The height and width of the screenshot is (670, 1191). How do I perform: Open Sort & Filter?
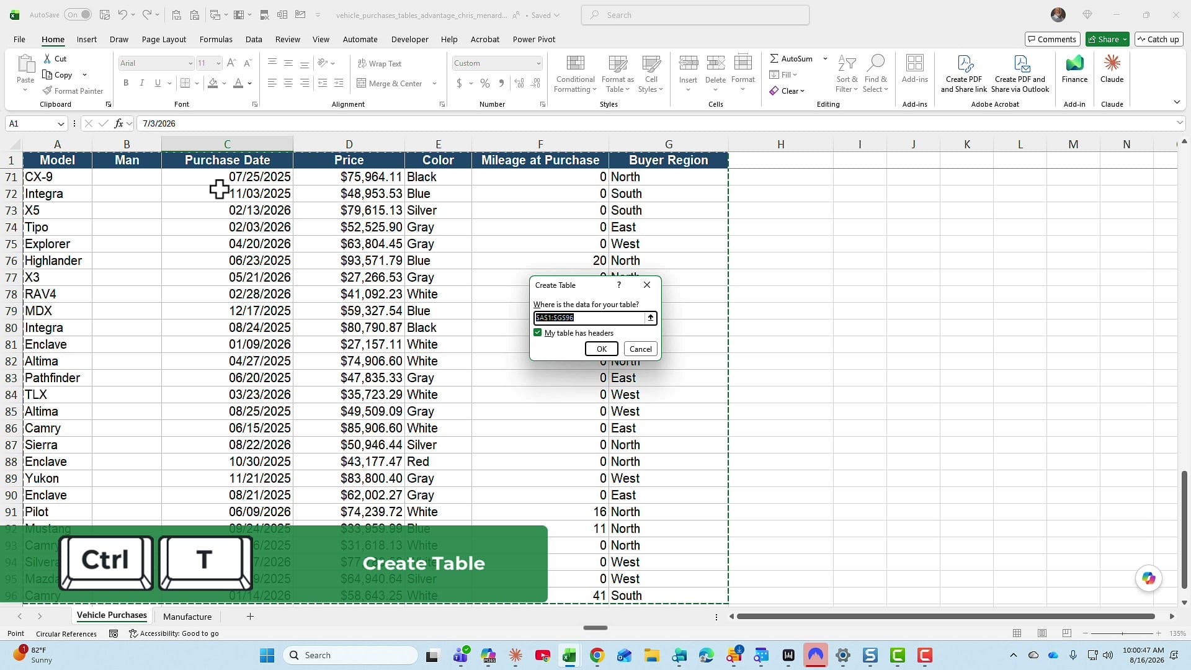click(x=847, y=74)
